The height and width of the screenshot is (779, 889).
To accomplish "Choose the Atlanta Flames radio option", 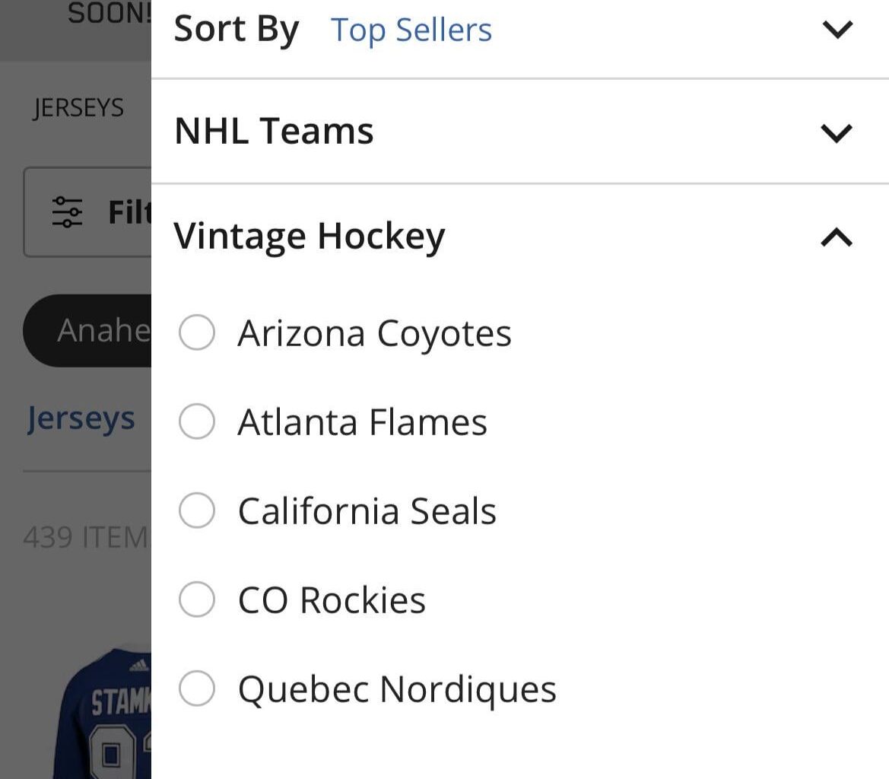I will (197, 421).
